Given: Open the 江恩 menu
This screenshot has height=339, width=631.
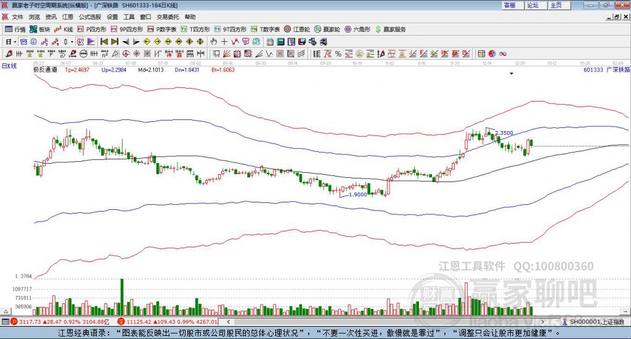Looking at the screenshot, I should click(x=68, y=17).
